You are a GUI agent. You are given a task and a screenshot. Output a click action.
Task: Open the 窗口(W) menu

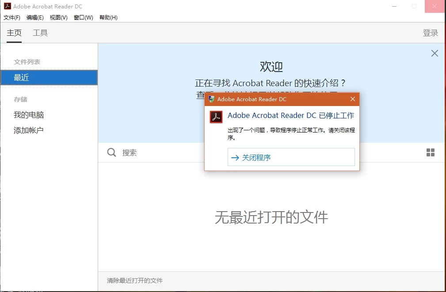[84, 18]
